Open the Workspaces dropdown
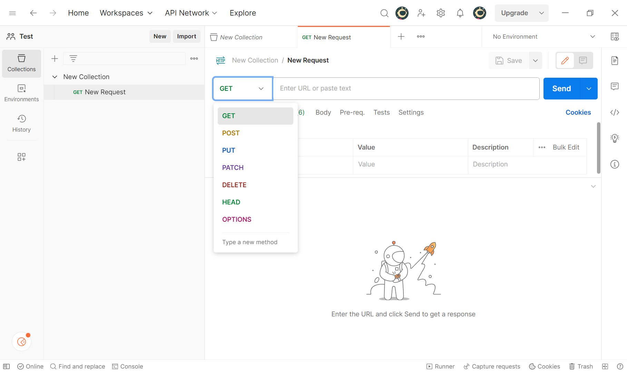 pyautogui.click(x=126, y=13)
